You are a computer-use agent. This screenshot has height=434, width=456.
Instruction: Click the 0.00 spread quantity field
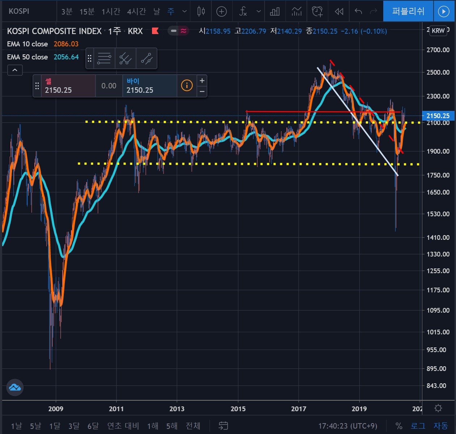tap(109, 86)
